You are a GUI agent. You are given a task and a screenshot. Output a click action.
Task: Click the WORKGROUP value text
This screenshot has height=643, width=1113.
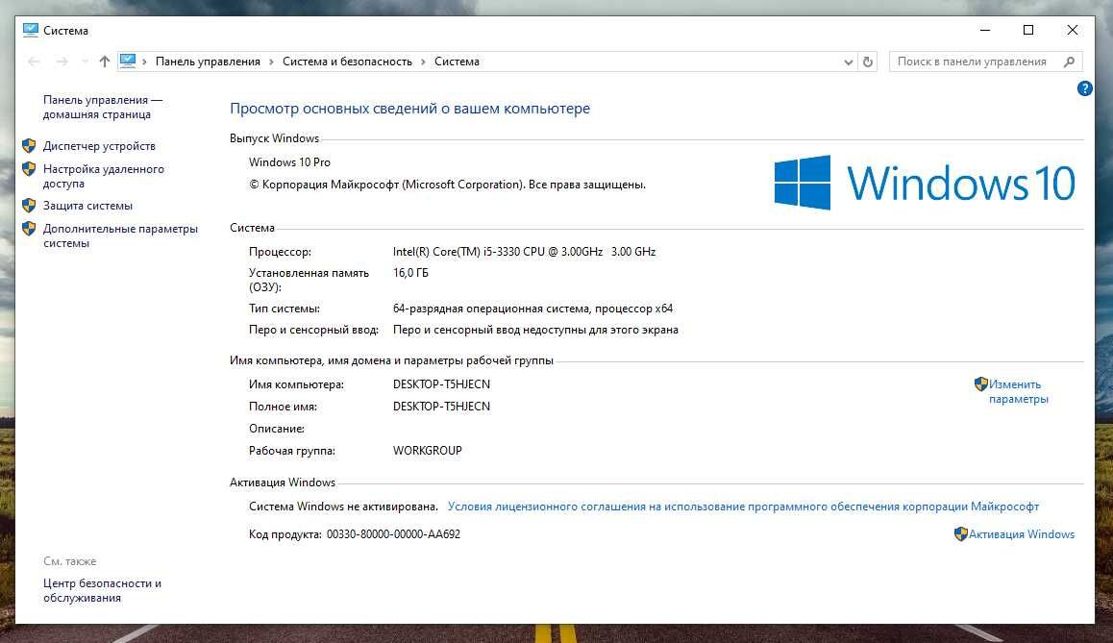[428, 451]
